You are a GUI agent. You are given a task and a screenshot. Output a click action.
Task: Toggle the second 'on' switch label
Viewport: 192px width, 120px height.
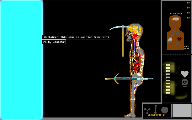point(188,8)
